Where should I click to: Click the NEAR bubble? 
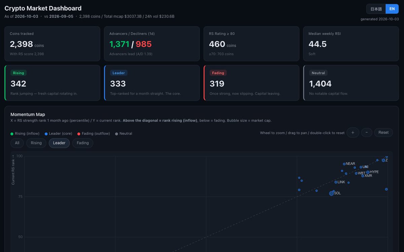(x=344, y=164)
